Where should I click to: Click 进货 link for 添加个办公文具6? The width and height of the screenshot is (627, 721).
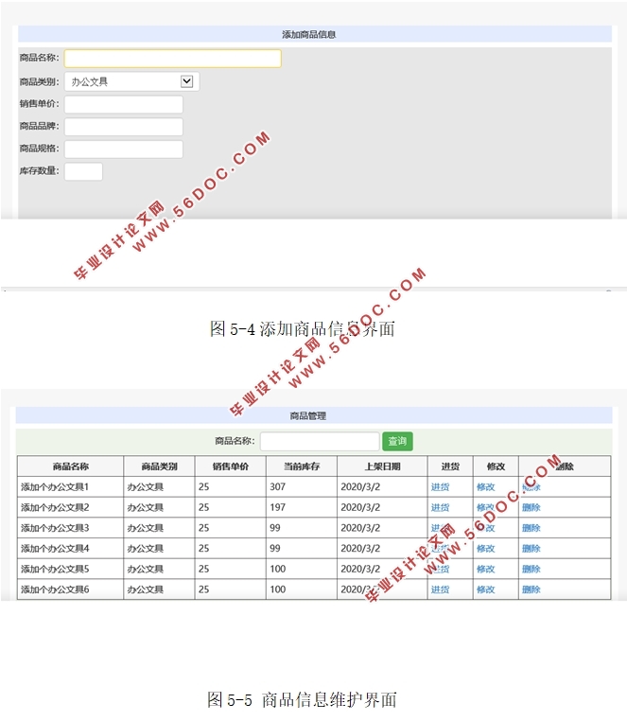(x=440, y=589)
